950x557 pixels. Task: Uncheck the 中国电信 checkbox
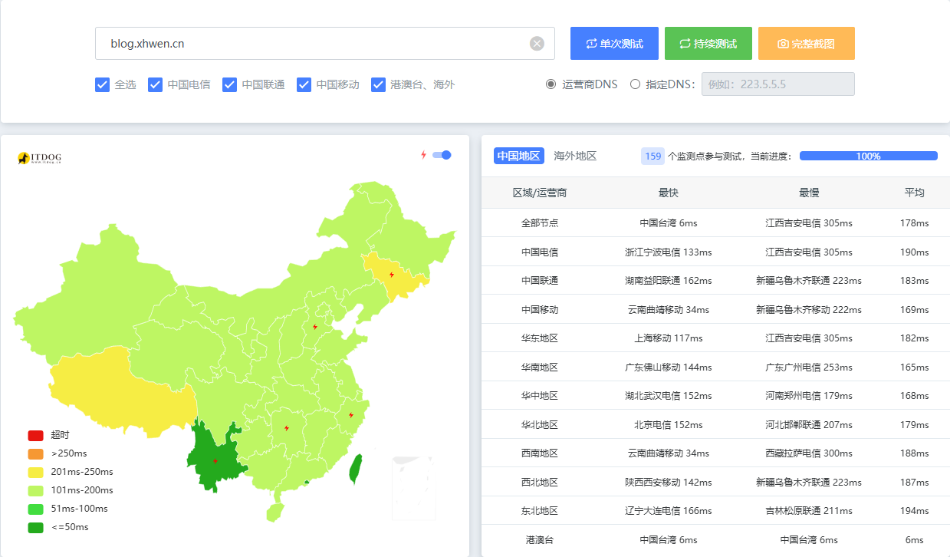(x=155, y=84)
